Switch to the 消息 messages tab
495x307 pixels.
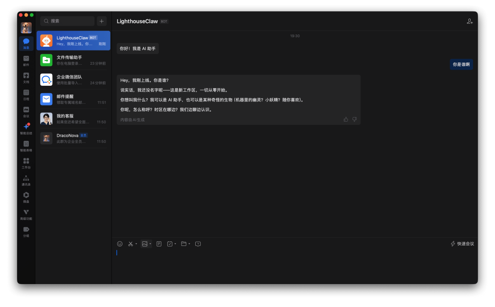26,43
